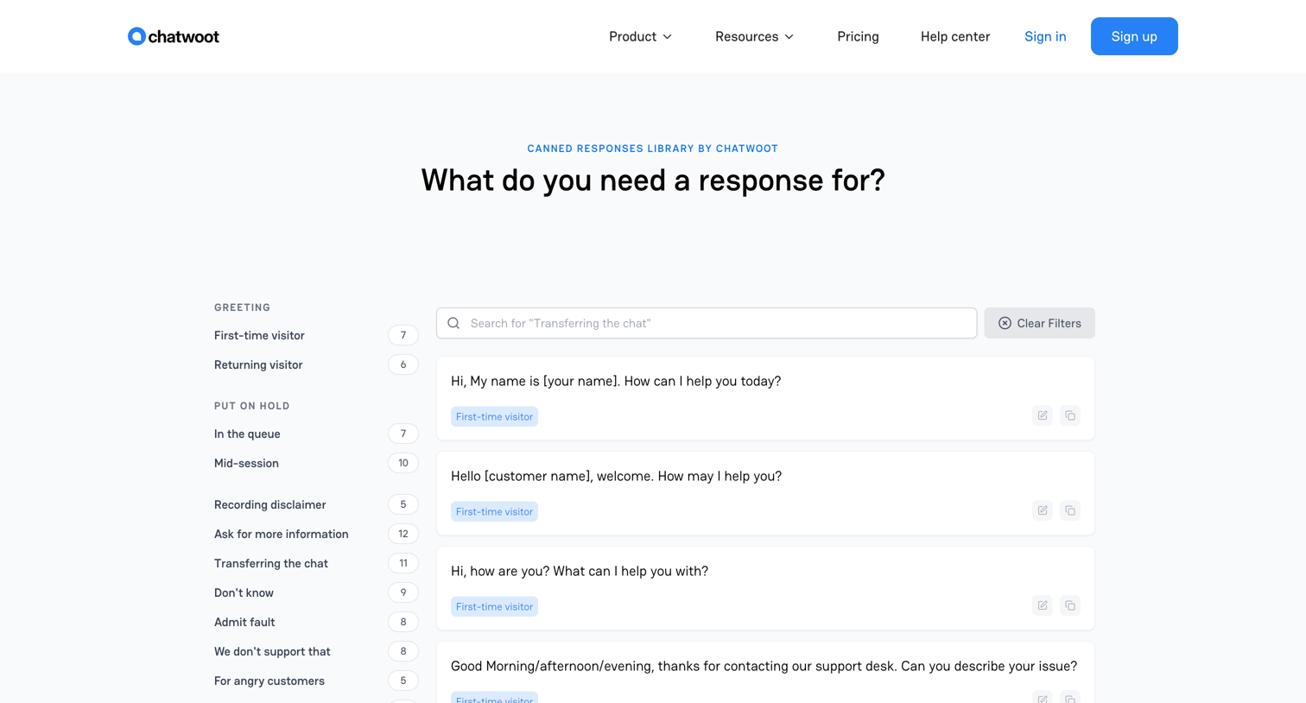This screenshot has height=703, width=1306.
Task: Focus the canned responses search field
Action: tap(707, 323)
